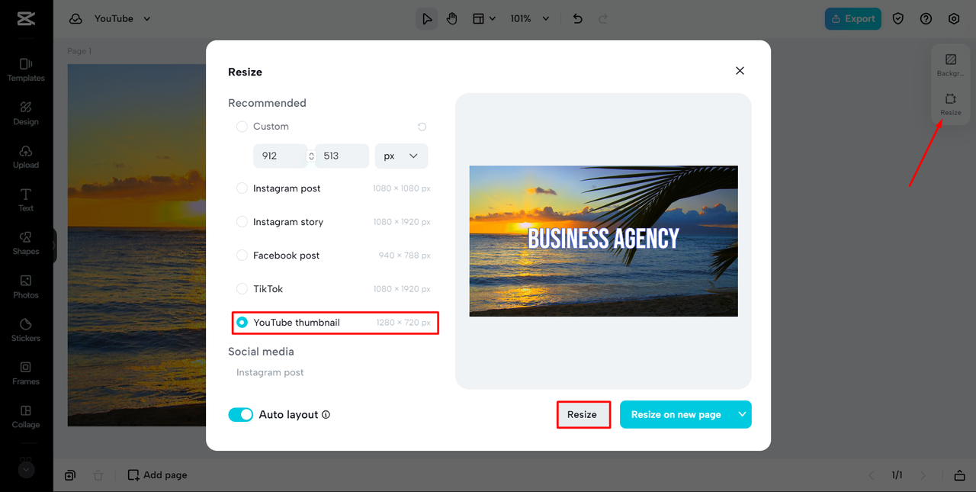Click the cloud save icon

pos(75,18)
